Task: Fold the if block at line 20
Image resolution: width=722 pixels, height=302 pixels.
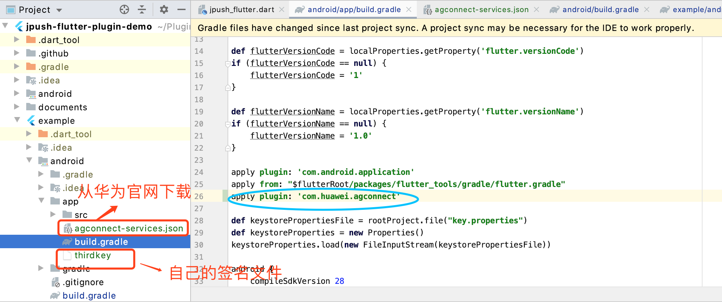Action: click(228, 124)
